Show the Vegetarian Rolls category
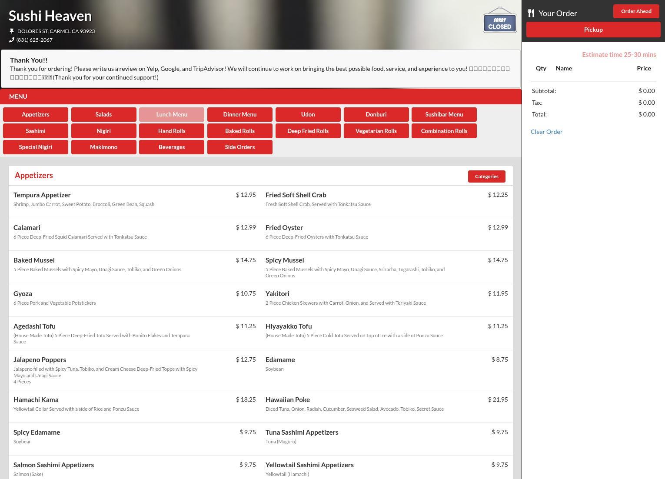This screenshot has width=665, height=479. [376, 131]
